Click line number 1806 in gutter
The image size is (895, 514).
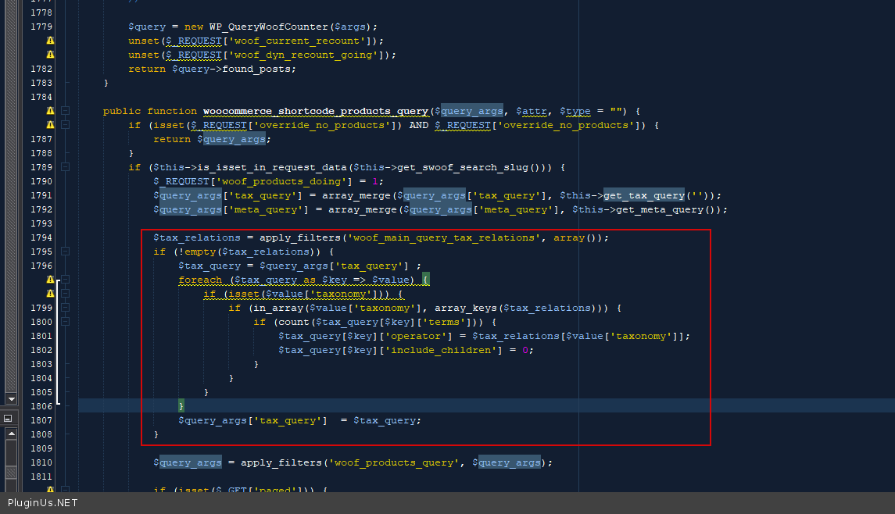(41, 406)
